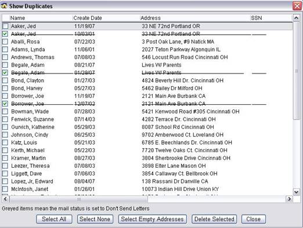Tick the checkbox for Aballi, Rosa
The image size is (303, 228).
point(5,42)
